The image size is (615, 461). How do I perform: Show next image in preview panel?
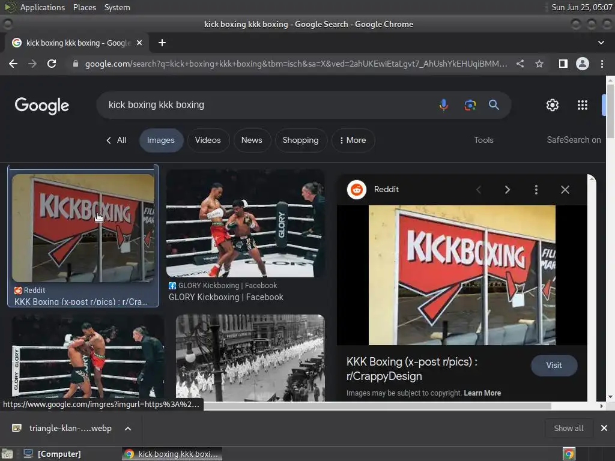click(507, 190)
